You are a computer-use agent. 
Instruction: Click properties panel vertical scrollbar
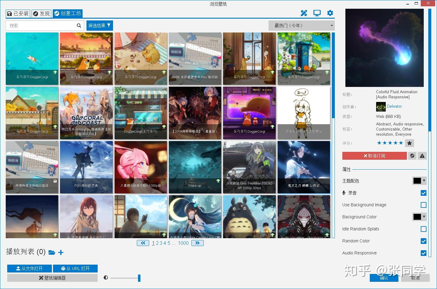coord(430,132)
